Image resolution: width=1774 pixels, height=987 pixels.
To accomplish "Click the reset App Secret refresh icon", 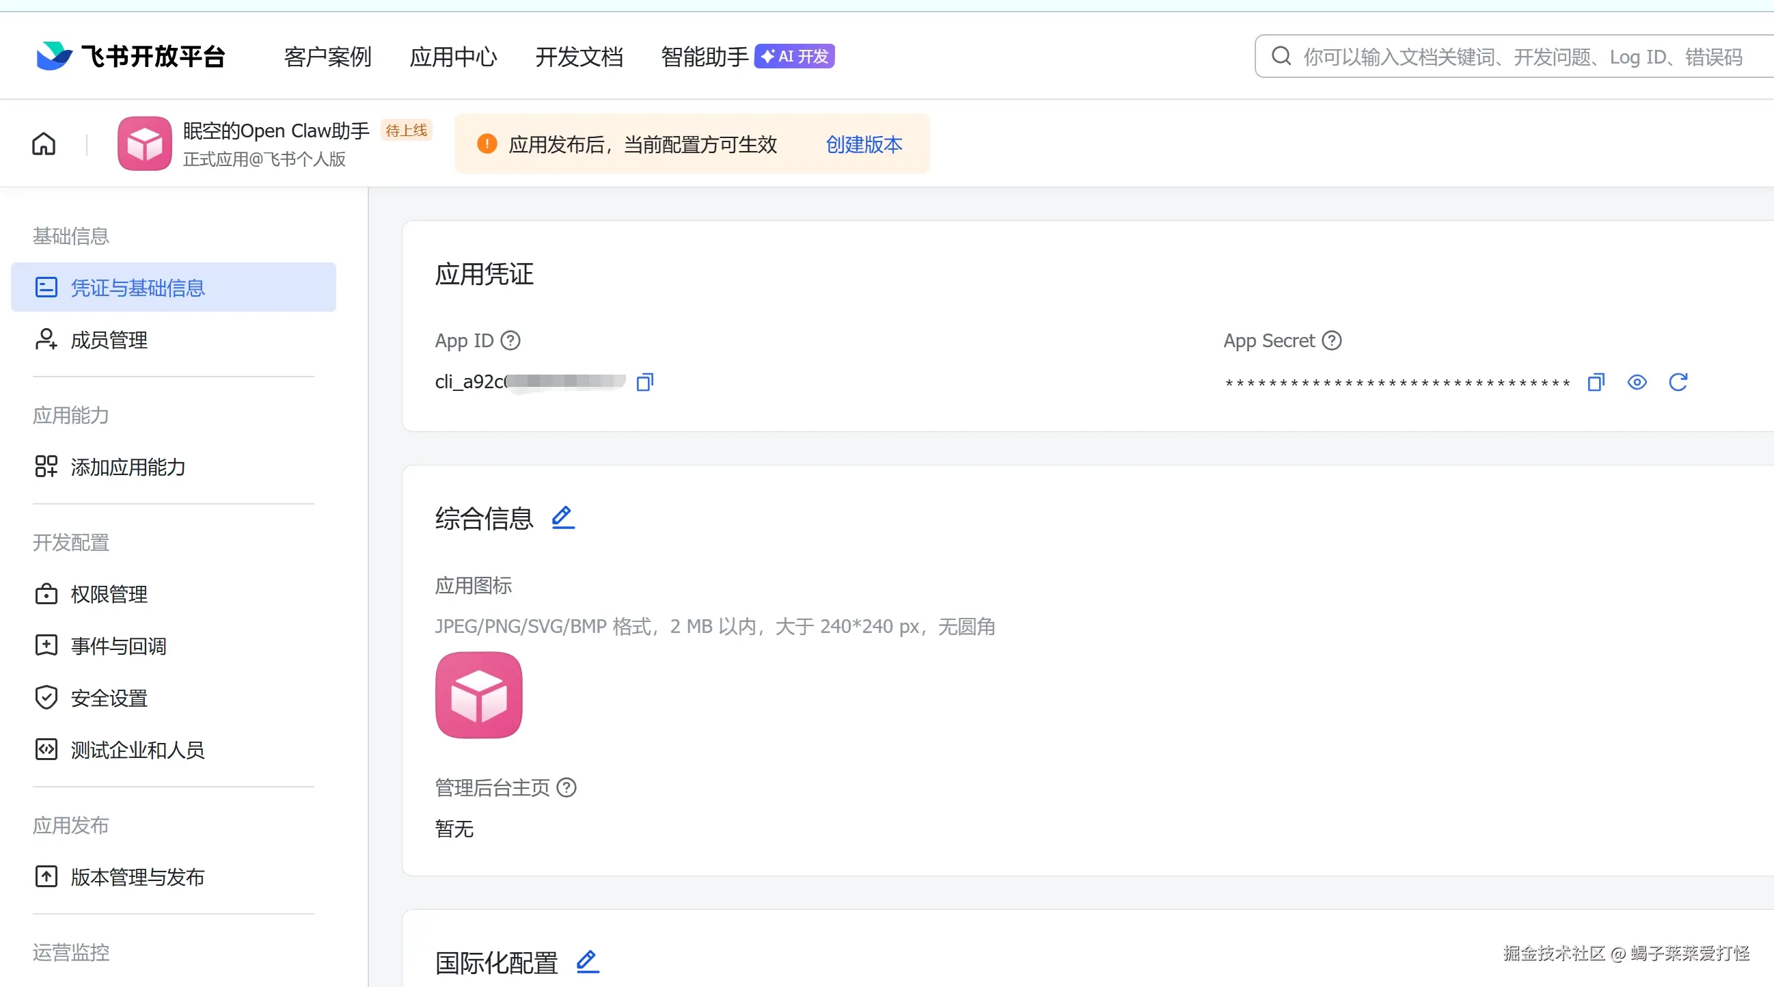I will pyautogui.click(x=1678, y=381).
